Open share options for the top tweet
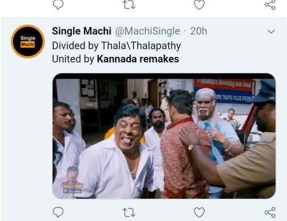Viewport: 287px width, 221px height. (x=270, y=4)
